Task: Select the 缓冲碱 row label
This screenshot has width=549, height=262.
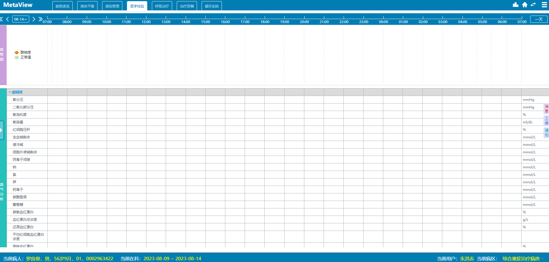Action: click(x=18, y=145)
